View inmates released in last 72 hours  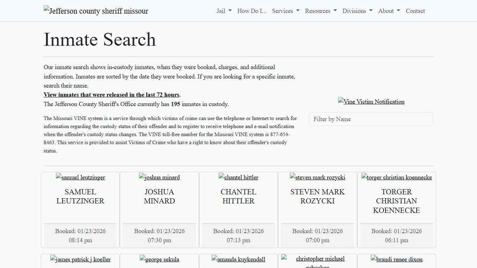111,95
